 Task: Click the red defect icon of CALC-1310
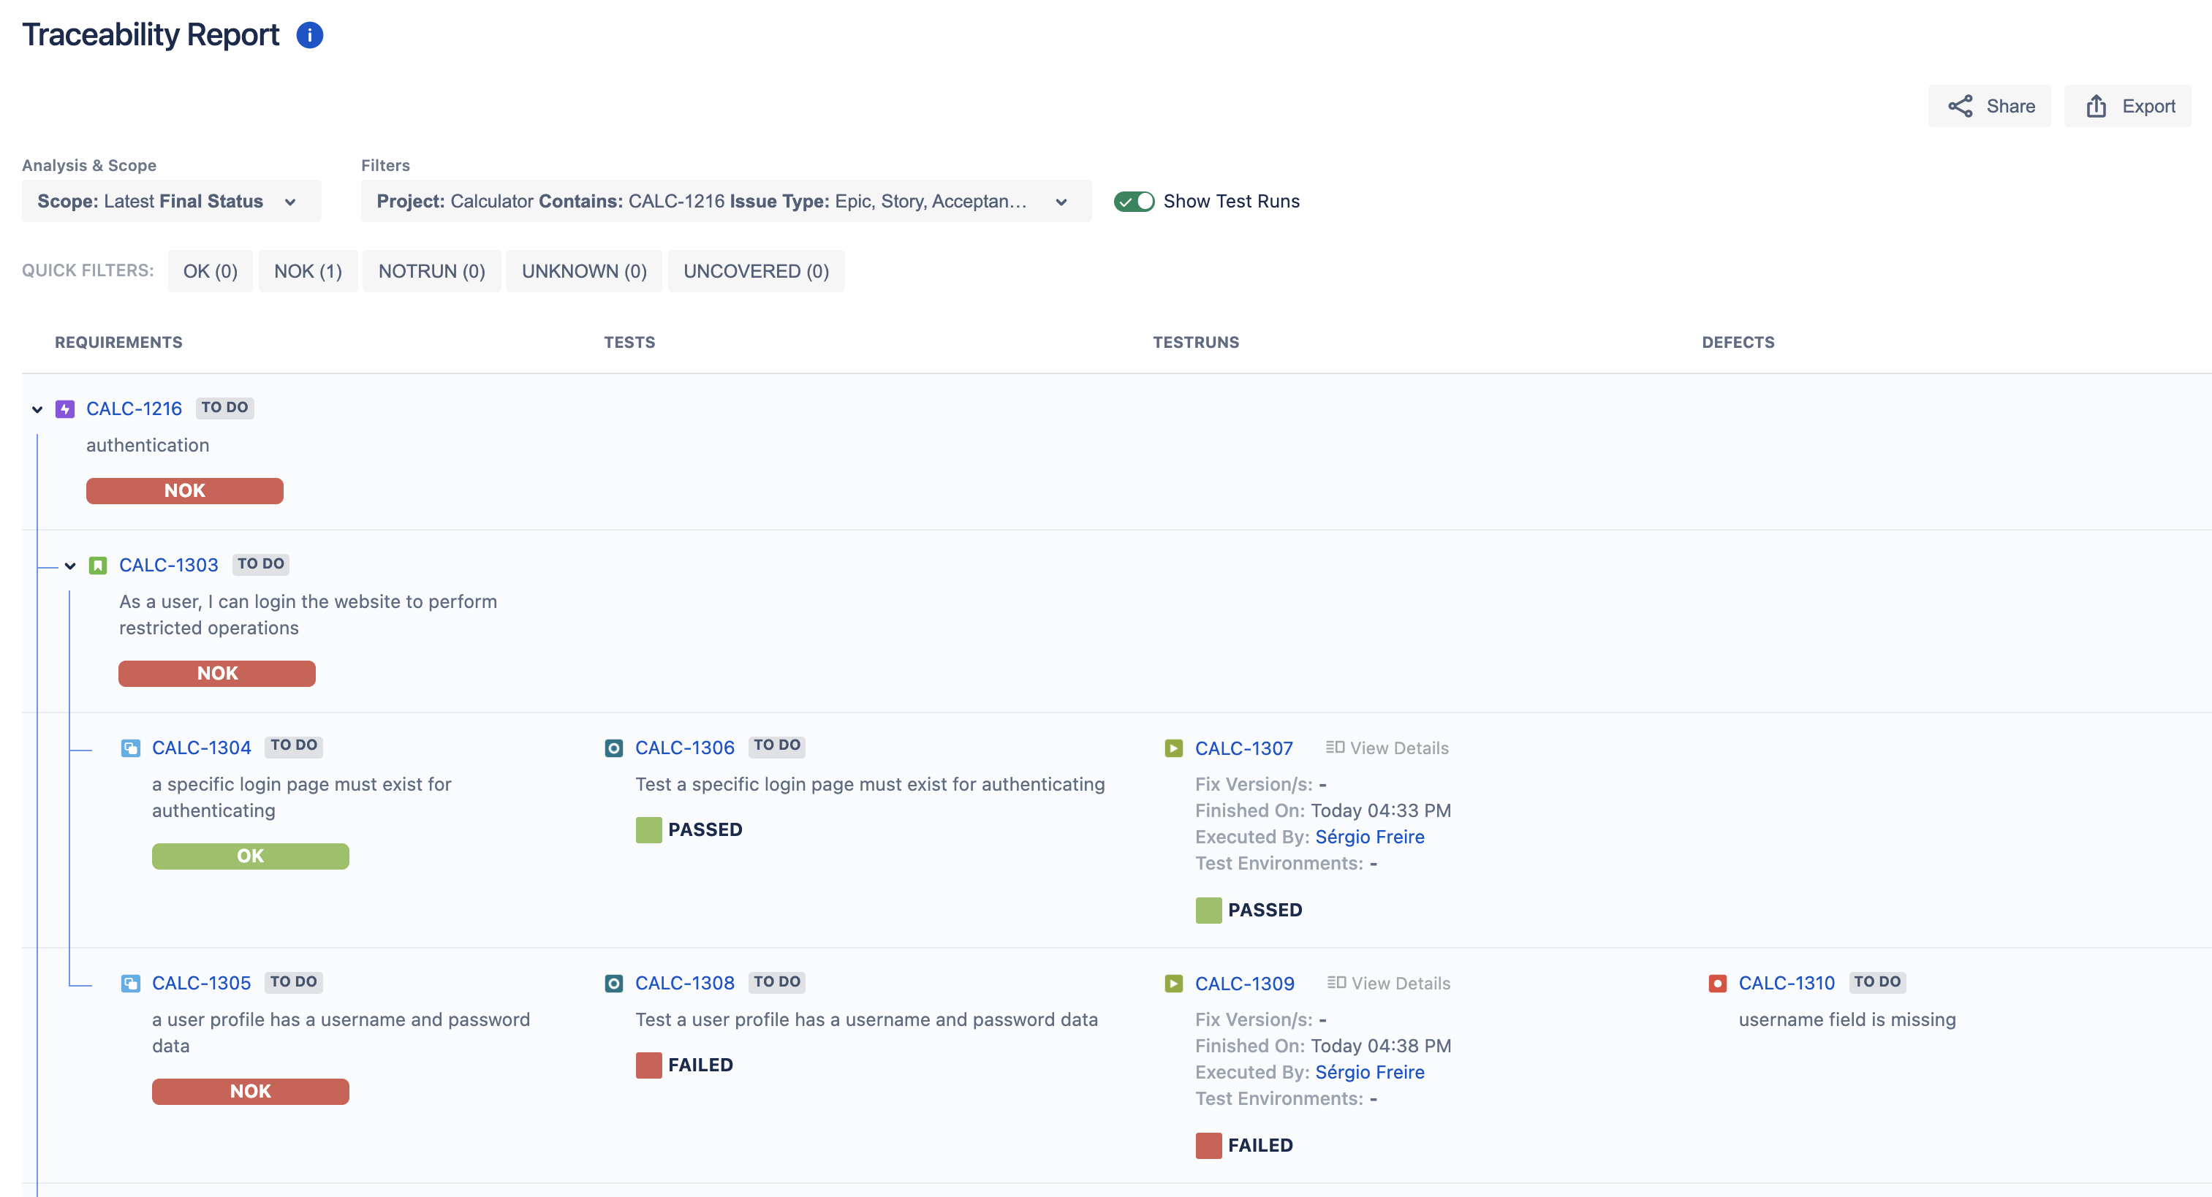(1717, 983)
